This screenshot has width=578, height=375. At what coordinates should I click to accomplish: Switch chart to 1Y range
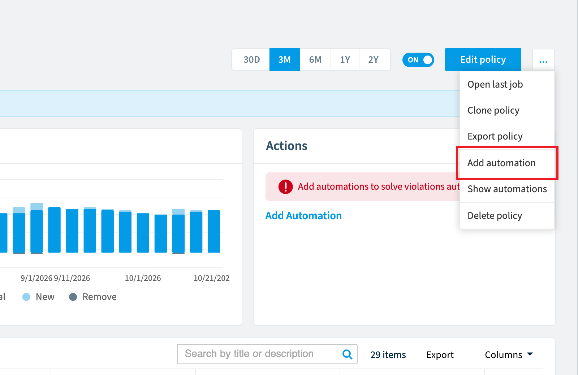[x=345, y=59]
